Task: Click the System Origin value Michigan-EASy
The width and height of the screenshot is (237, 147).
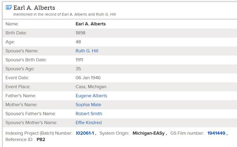Action: click(x=149, y=133)
